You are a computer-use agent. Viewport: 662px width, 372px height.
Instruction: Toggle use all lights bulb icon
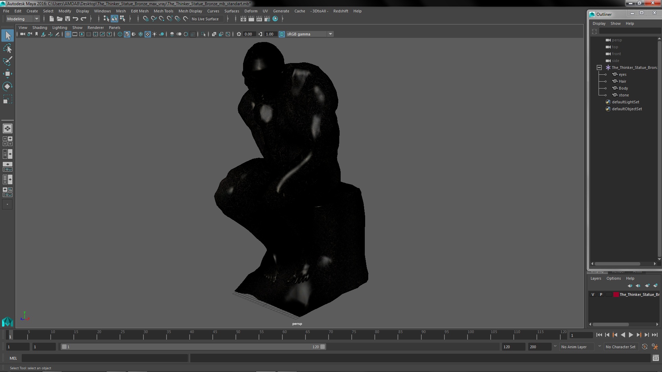(x=154, y=34)
